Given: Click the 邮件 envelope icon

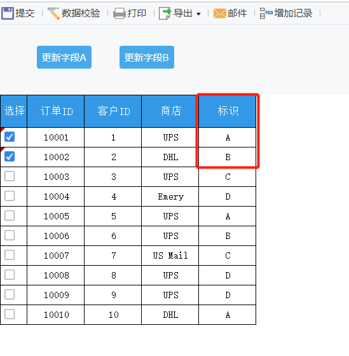Looking at the screenshot, I should 219,13.
